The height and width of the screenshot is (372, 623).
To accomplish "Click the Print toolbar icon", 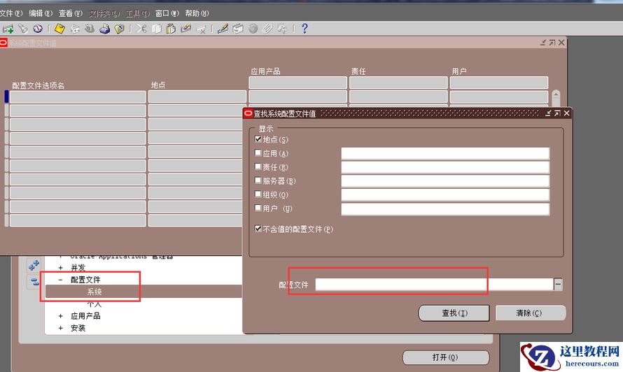I will point(104,29).
